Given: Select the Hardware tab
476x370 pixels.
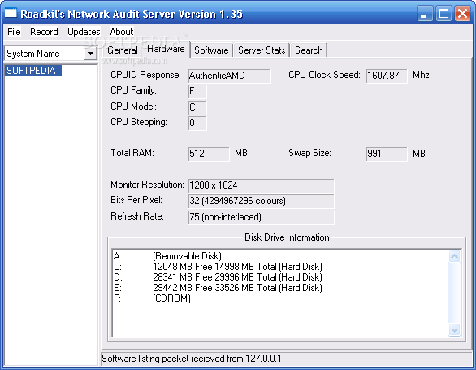Looking at the screenshot, I should (x=166, y=49).
